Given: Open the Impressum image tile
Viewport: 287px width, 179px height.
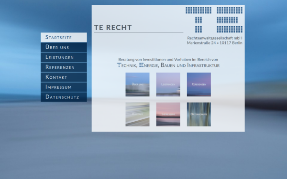Looking at the screenshot, I should click(x=168, y=115).
